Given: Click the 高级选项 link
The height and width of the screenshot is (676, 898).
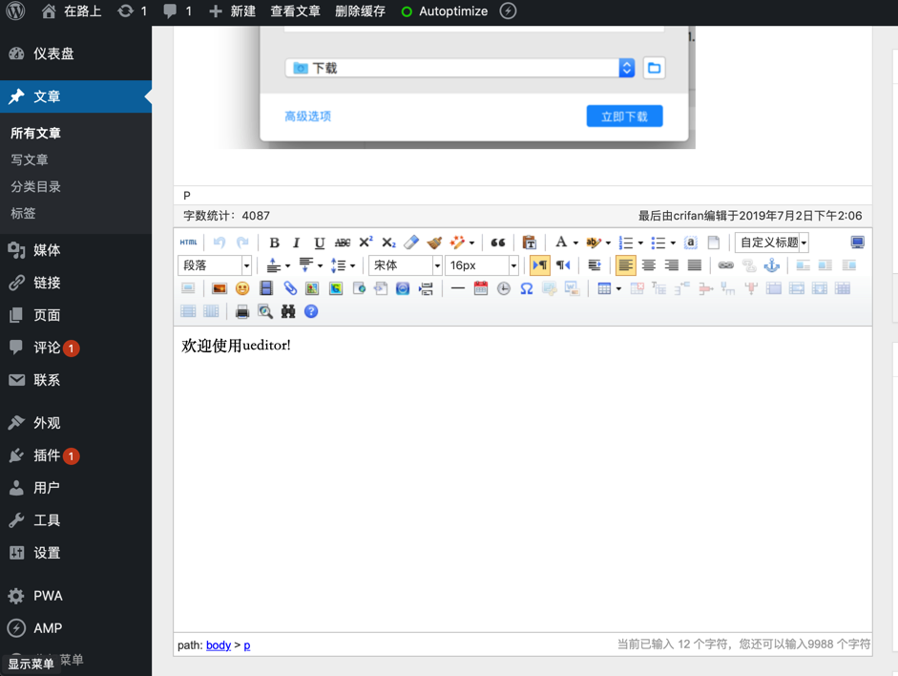Looking at the screenshot, I should tap(307, 116).
